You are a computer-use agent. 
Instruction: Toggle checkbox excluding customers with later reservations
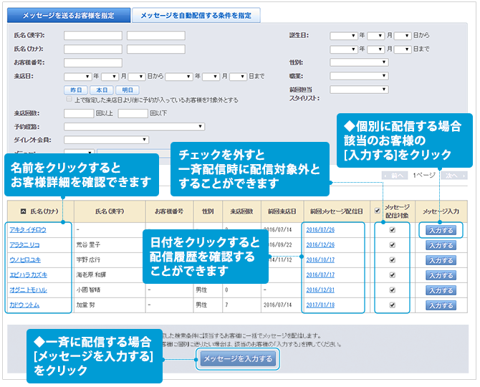[x=69, y=100]
